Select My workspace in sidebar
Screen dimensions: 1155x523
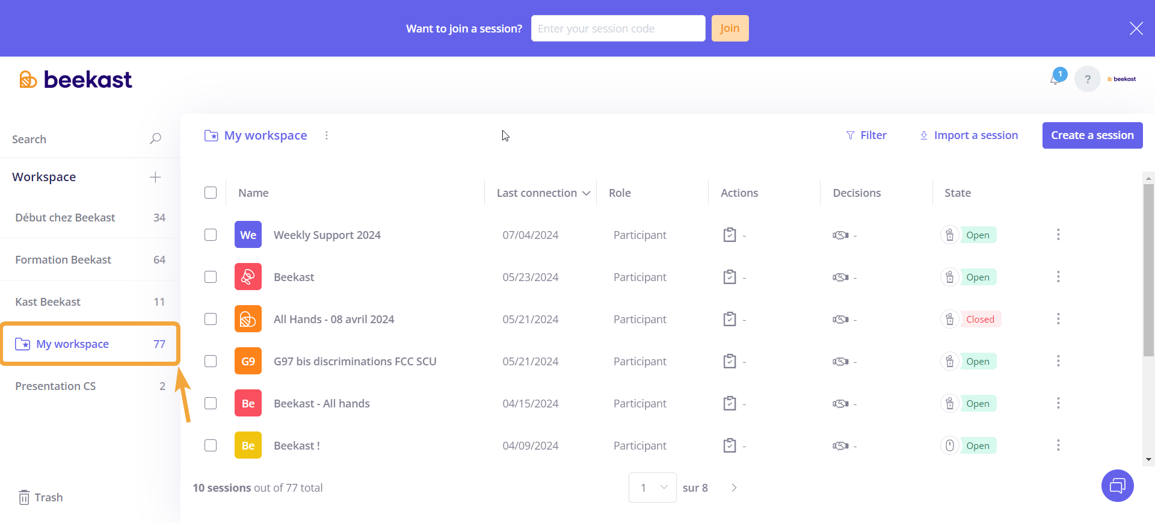click(x=90, y=344)
